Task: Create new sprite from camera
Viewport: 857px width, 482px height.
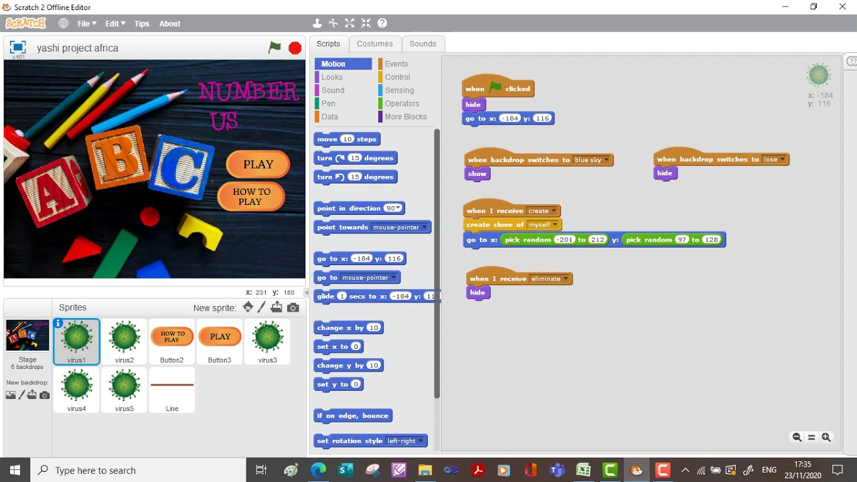Action: coord(293,307)
